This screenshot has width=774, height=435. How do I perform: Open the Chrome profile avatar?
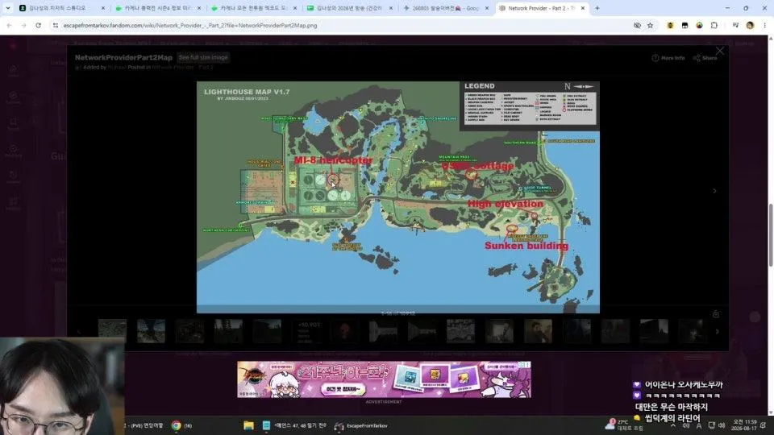(751, 25)
